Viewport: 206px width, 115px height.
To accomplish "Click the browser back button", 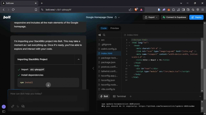I will 3,10.
